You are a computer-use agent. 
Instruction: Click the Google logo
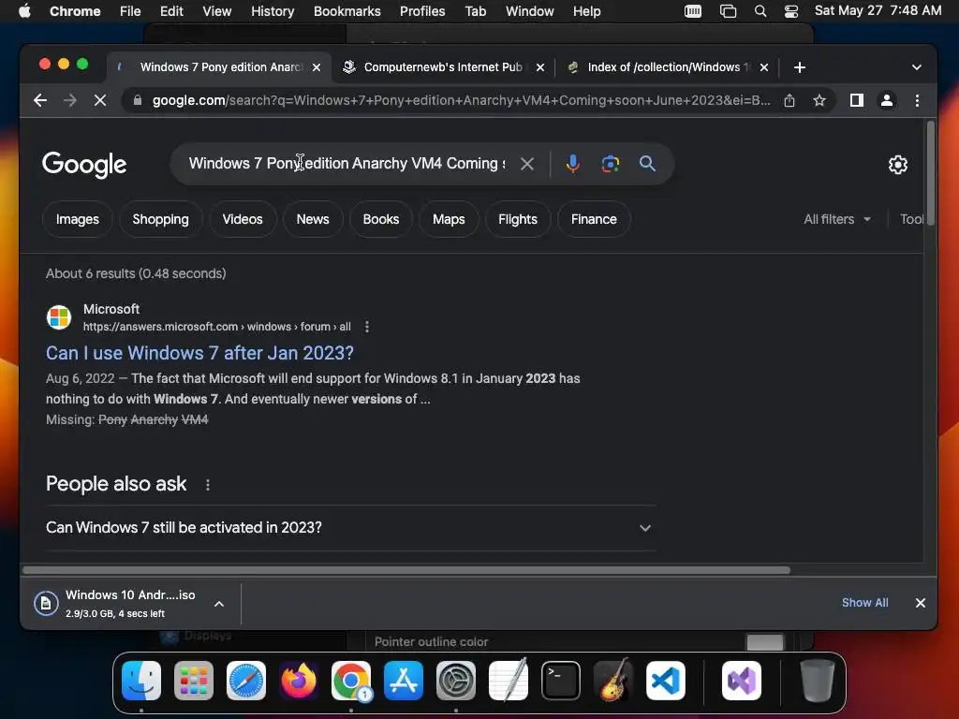[84, 165]
